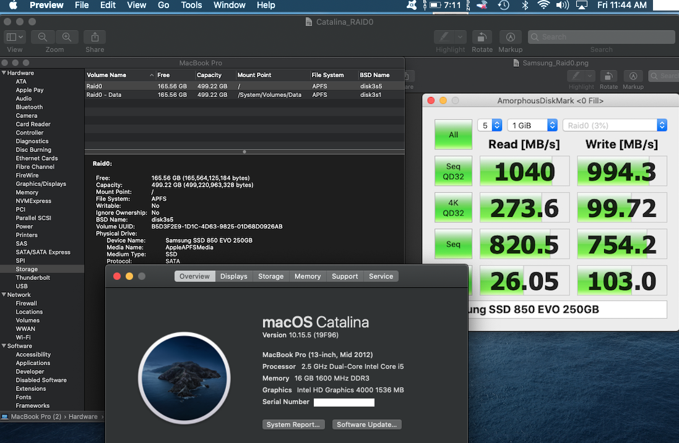
Task: Click the AirPlay display menu bar icon
Action: tap(582, 5)
